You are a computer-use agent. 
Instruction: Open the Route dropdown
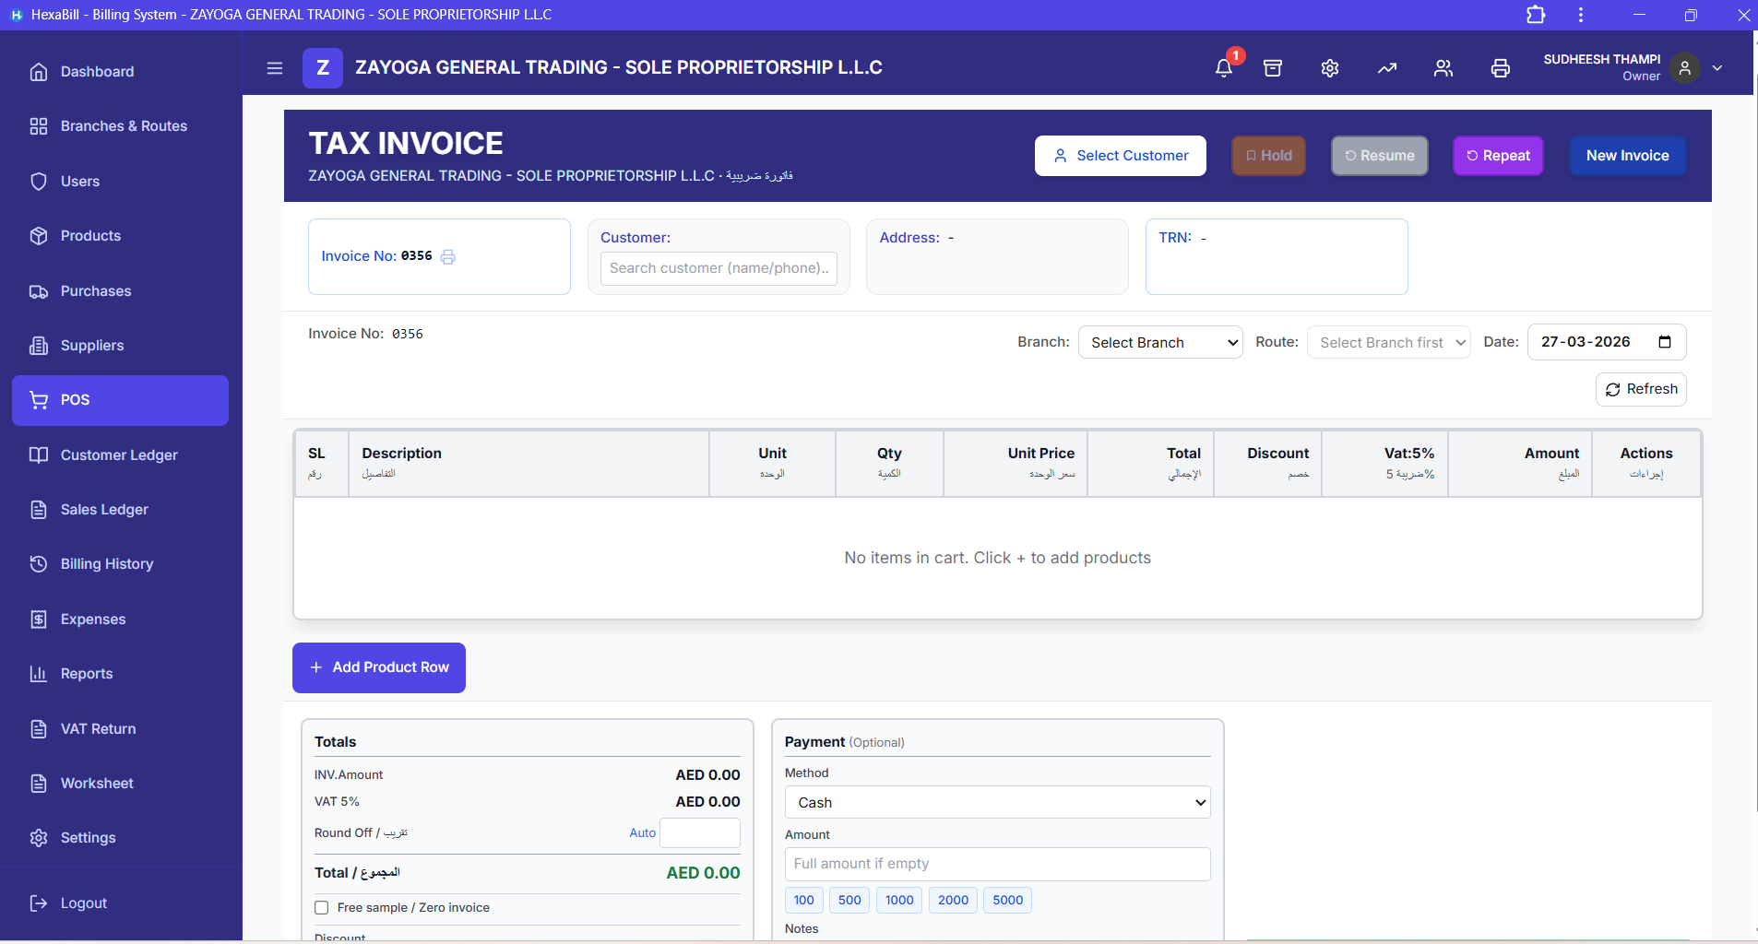pos(1388,343)
